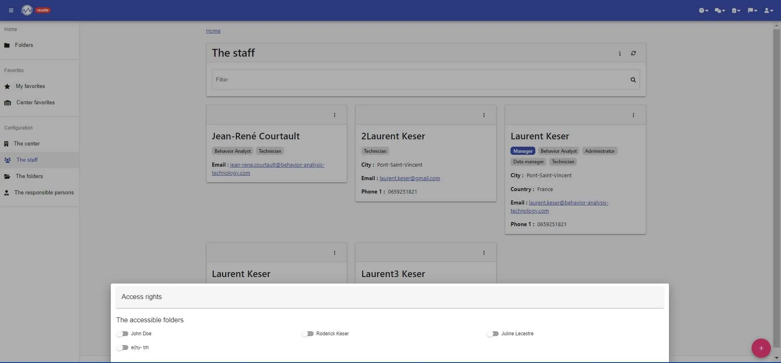The width and height of the screenshot is (781, 363).
Task: Open the chat messages dropdown in top bar
Action: pyautogui.click(x=720, y=11)
